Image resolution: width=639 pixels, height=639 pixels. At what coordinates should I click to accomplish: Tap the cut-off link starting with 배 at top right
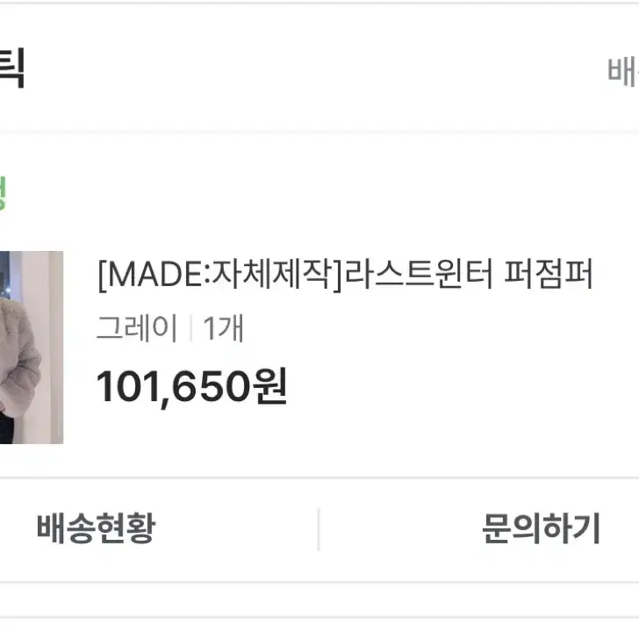tap(622, 72)
